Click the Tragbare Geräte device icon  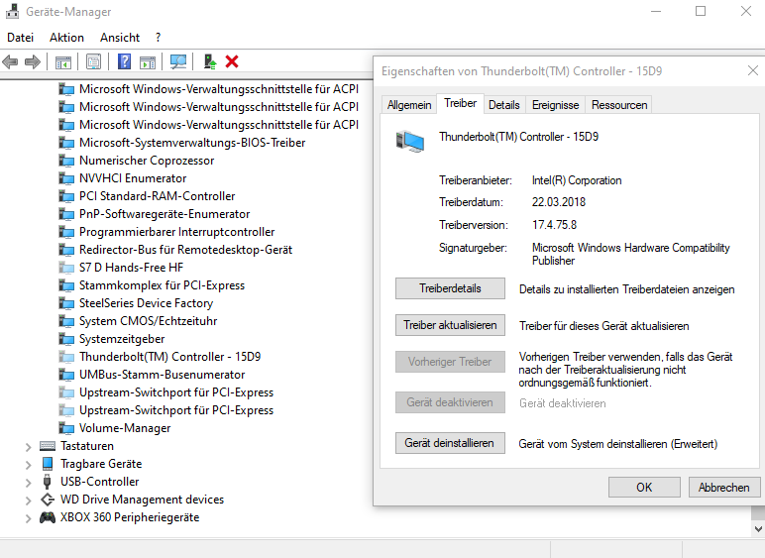[x=48, y=464]
